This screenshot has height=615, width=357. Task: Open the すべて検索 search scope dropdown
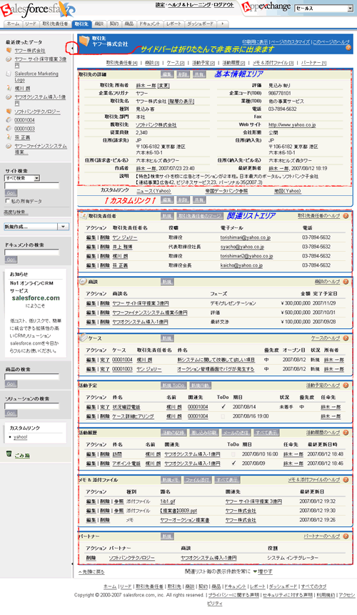(22, 178)
